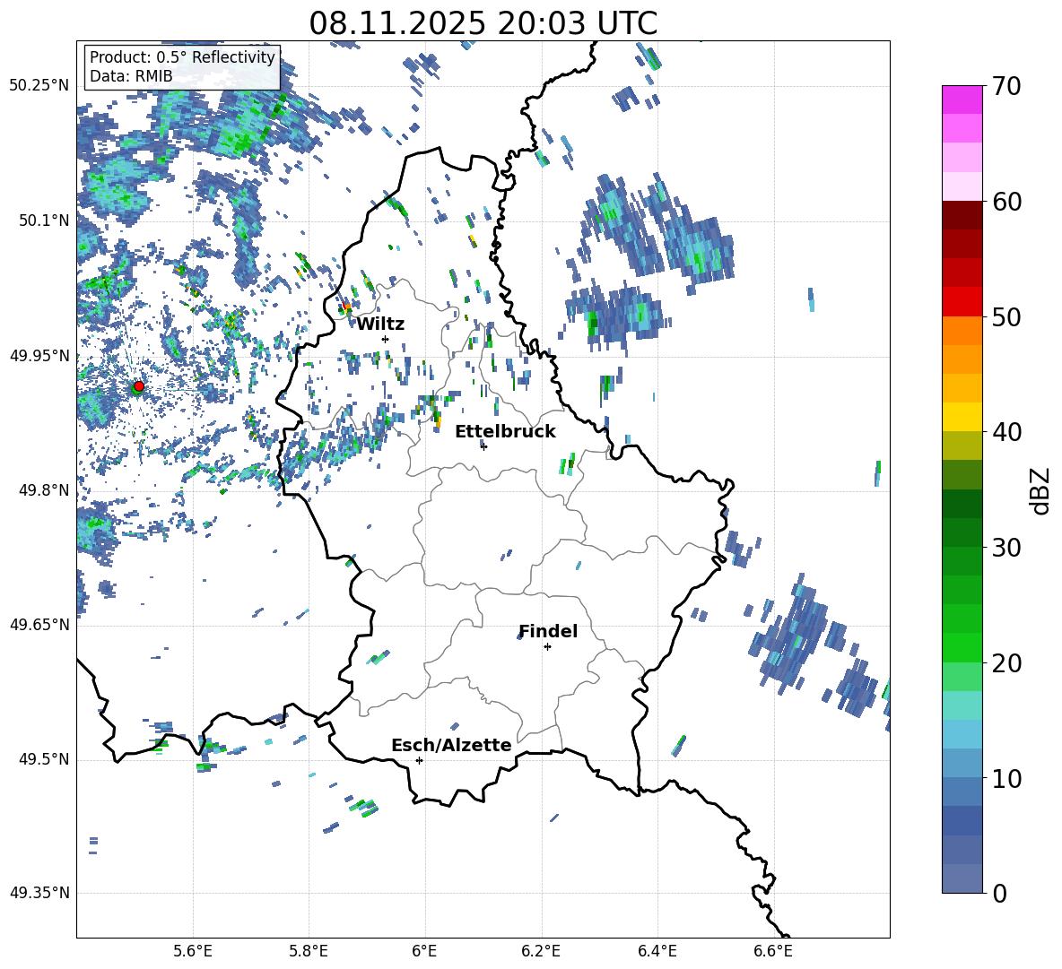This screenshot has width=1062, height=969.
Task: Click the 6.4°E longitude label
Action: pos(657,951)
